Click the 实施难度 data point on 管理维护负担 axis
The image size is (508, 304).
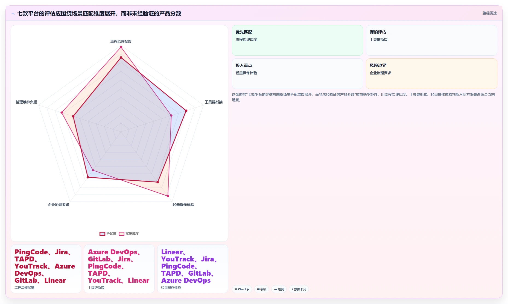pos(62,112)
